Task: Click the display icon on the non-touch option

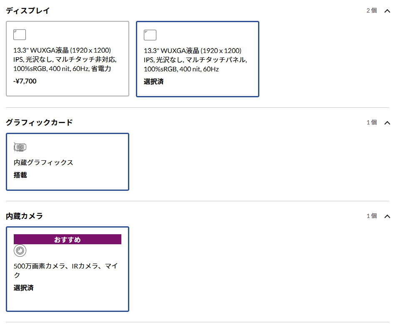Action: [20, 35]
